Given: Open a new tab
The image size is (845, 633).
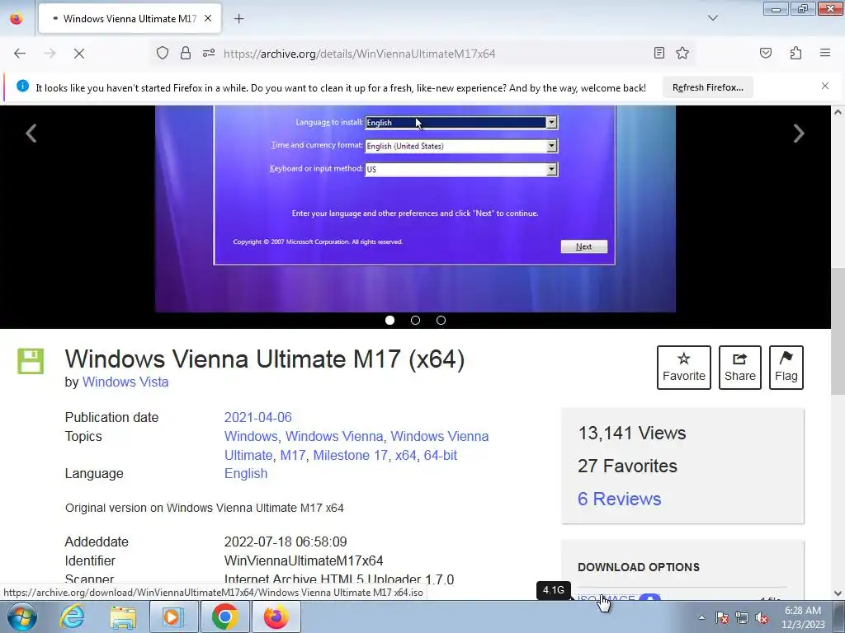Looking at the screenshot, I should (x=238, y=19).
